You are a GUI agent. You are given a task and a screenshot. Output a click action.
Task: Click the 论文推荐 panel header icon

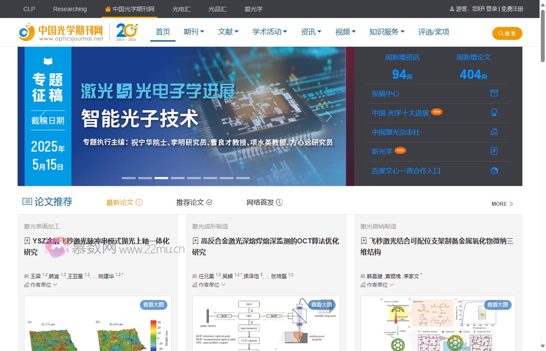27,201
